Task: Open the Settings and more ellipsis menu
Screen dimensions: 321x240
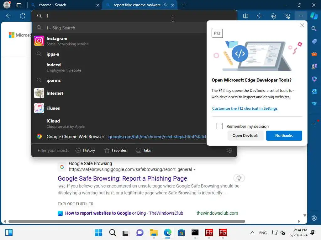Action: click(x=301, y=16)
